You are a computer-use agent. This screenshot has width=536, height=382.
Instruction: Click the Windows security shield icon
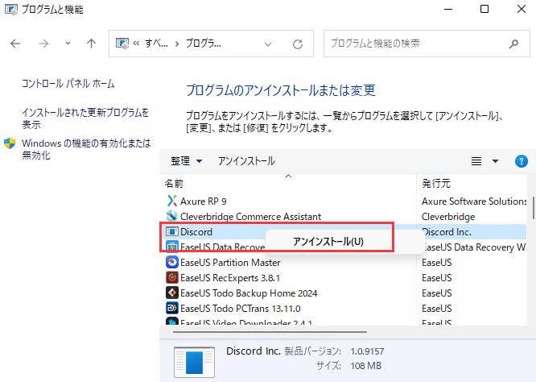point(10,143)
